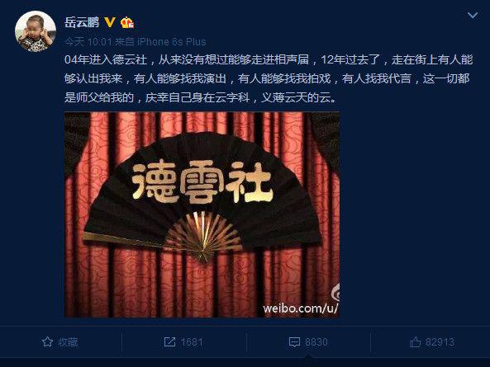Click the post text starting 04年进入德云社
The height and width of the screenshot is (367, 490).
[x=269, y=78]
